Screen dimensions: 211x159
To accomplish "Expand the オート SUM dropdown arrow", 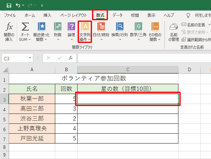I will click(x=30, y=40).
